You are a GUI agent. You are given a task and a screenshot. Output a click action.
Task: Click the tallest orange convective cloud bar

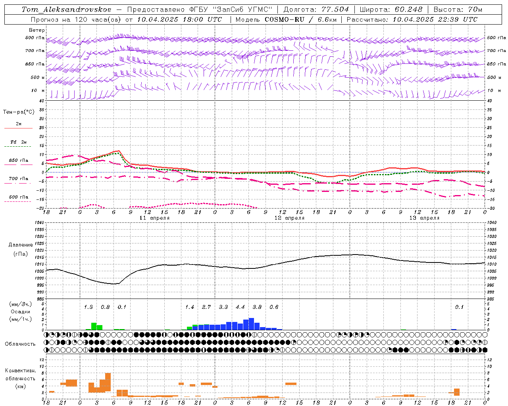point(108,382)
